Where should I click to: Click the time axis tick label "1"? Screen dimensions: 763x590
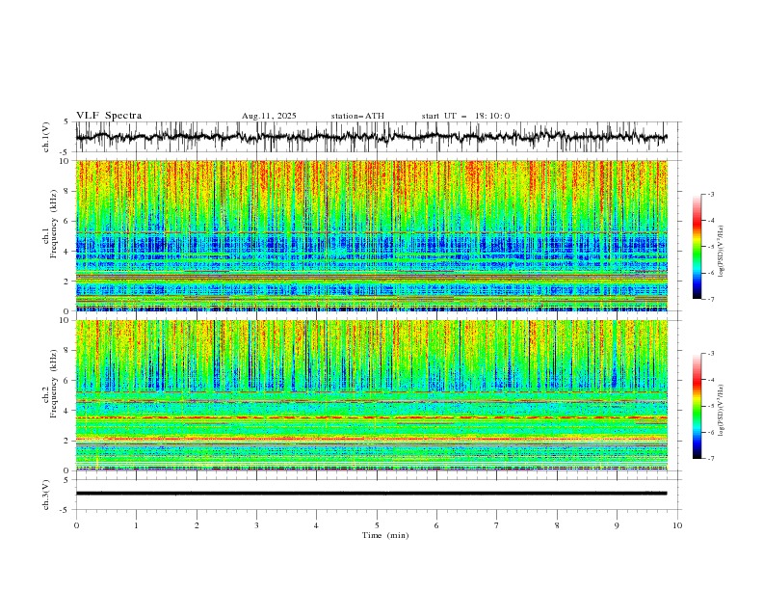point(136,525)
